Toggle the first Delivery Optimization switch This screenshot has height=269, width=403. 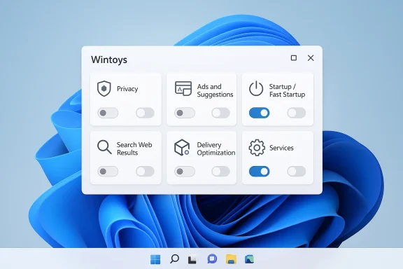[185, 172]
